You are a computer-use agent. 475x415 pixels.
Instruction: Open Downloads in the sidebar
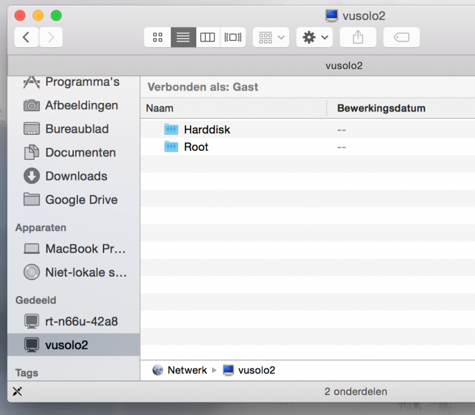pyautogui.click(x=76, y=176)
